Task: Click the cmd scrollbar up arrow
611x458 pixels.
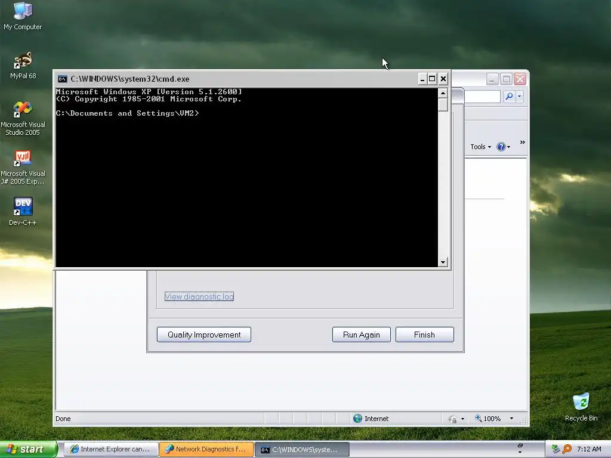Action: (x=443, y=93)
